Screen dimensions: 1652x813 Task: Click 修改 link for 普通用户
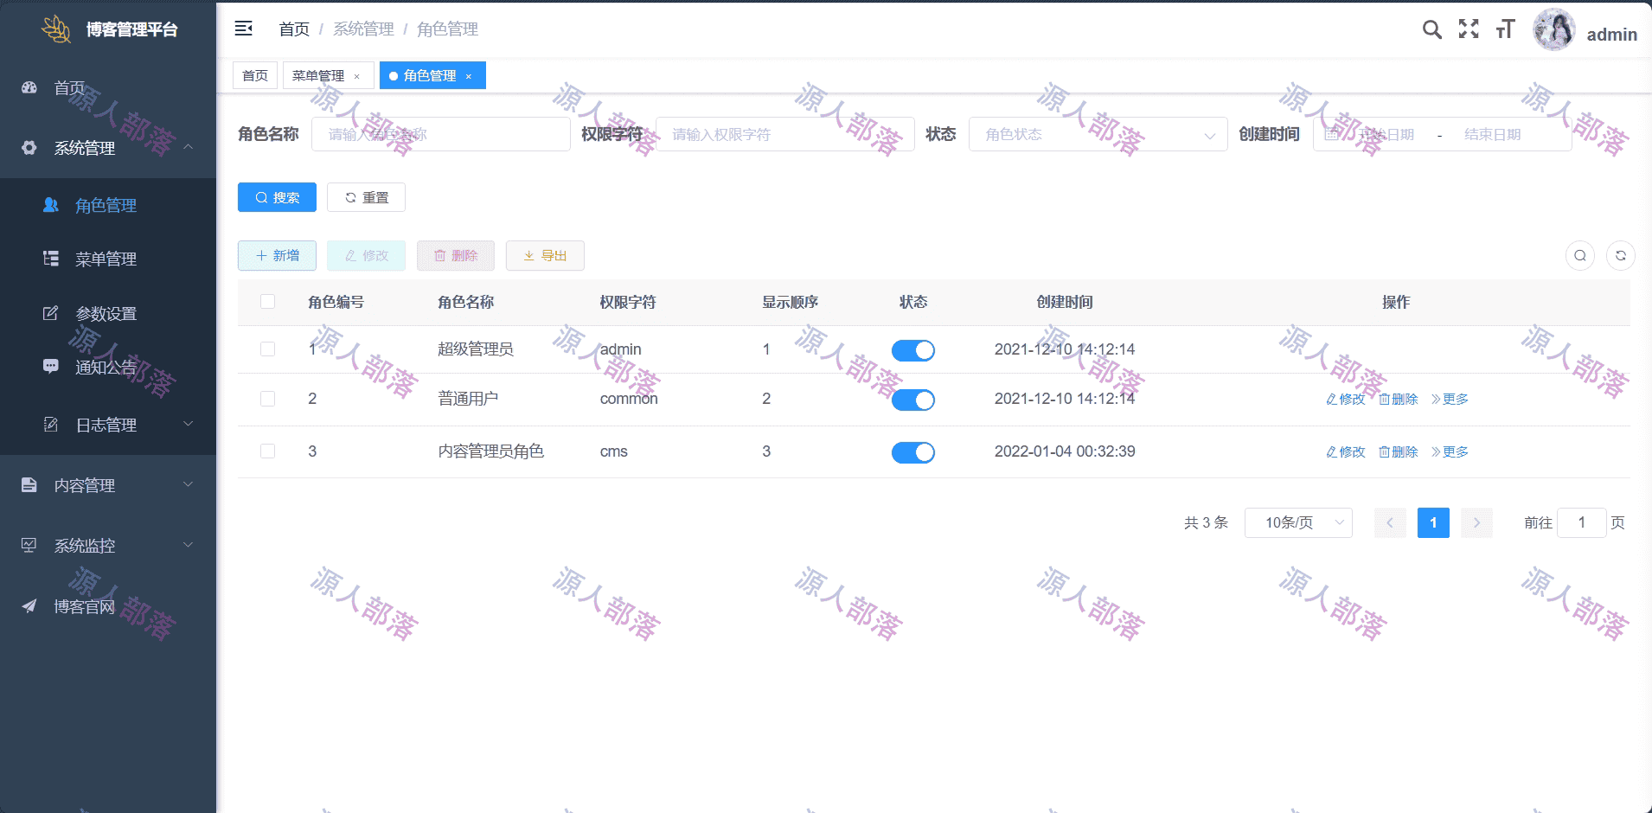click(x=1346, y=399)
